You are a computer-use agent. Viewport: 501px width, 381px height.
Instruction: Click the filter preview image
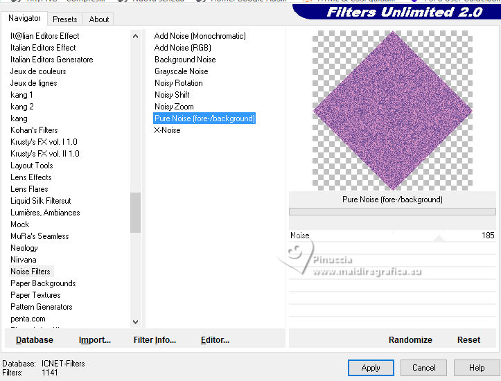[392, 110]
